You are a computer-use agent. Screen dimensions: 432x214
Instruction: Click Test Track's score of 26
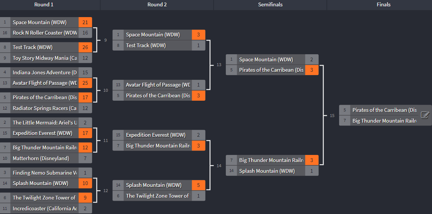pos(85,47)
